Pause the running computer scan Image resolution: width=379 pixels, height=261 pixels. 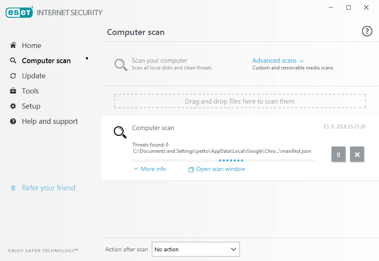(x=339, y=154)
